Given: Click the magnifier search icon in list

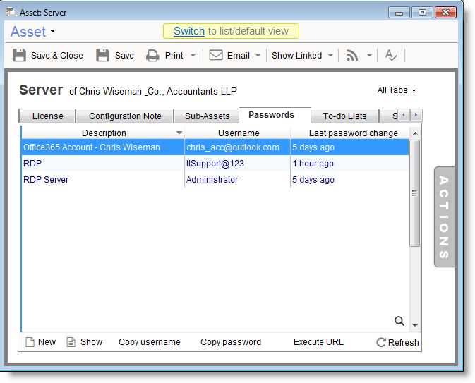Looking at the screenshot, I should click(x=399, y=321).
